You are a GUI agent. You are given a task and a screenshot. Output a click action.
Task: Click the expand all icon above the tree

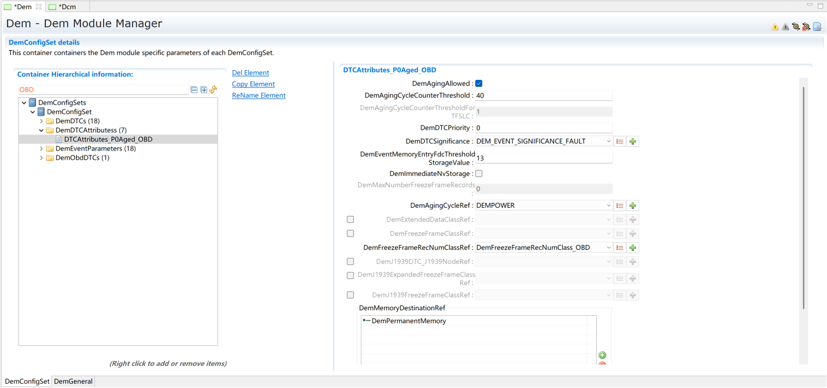(x=203, y=90)
